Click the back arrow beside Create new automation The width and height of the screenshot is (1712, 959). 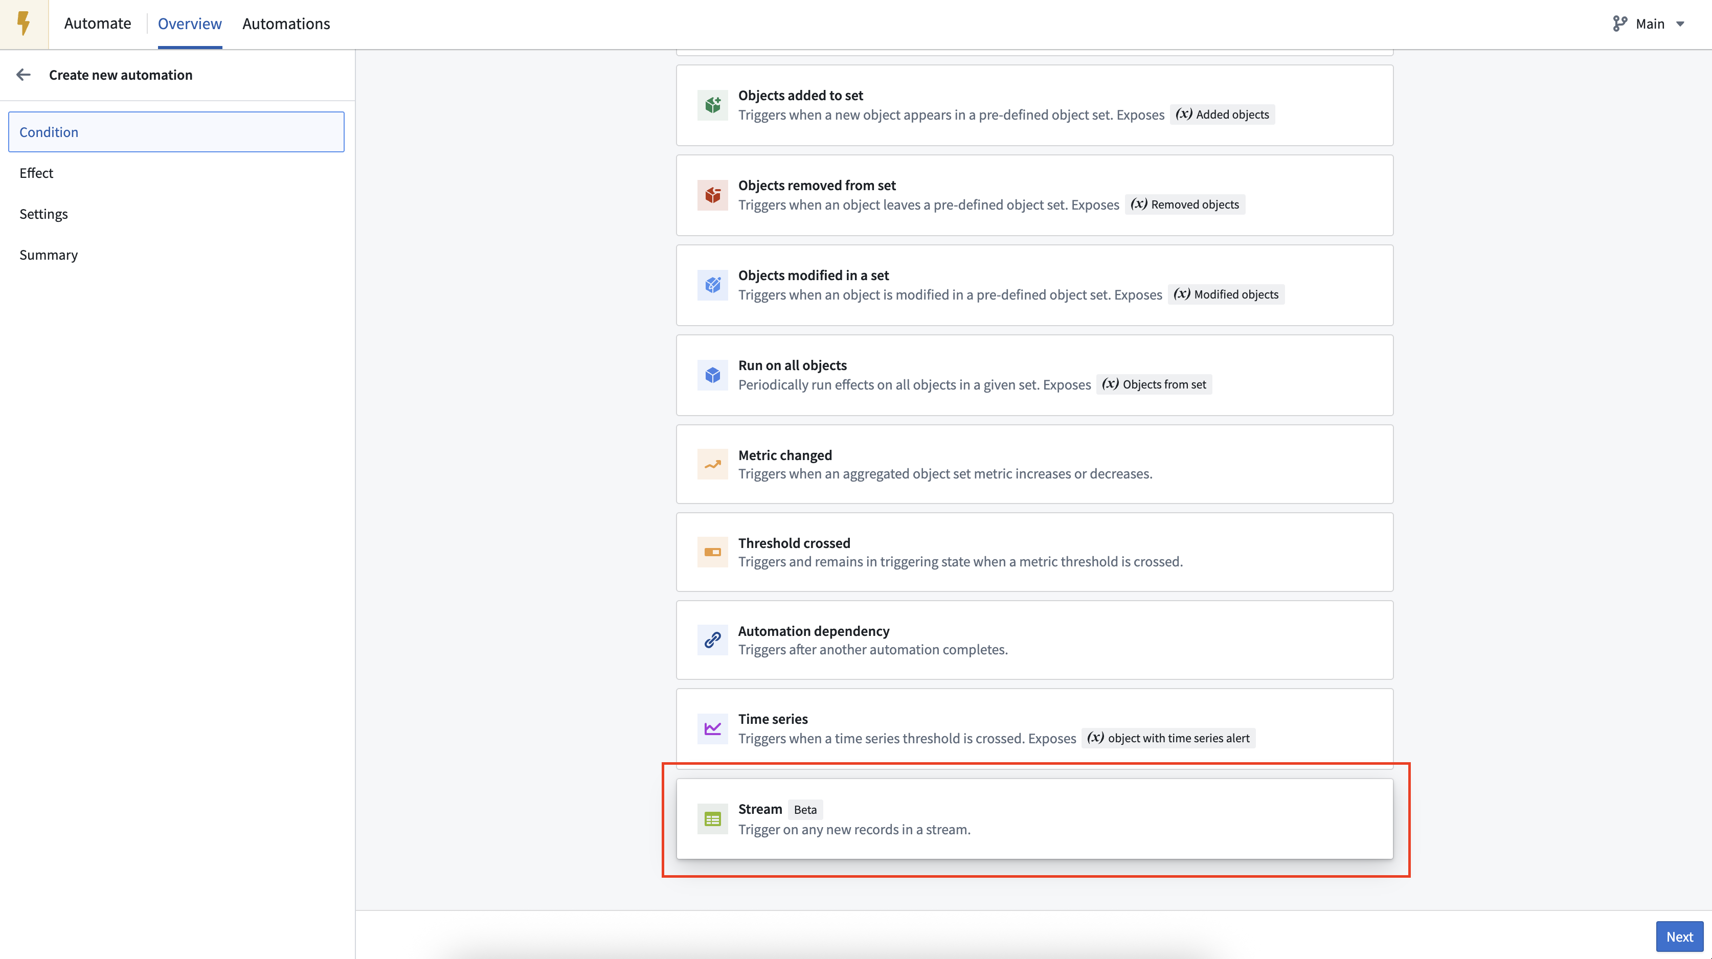23,75
